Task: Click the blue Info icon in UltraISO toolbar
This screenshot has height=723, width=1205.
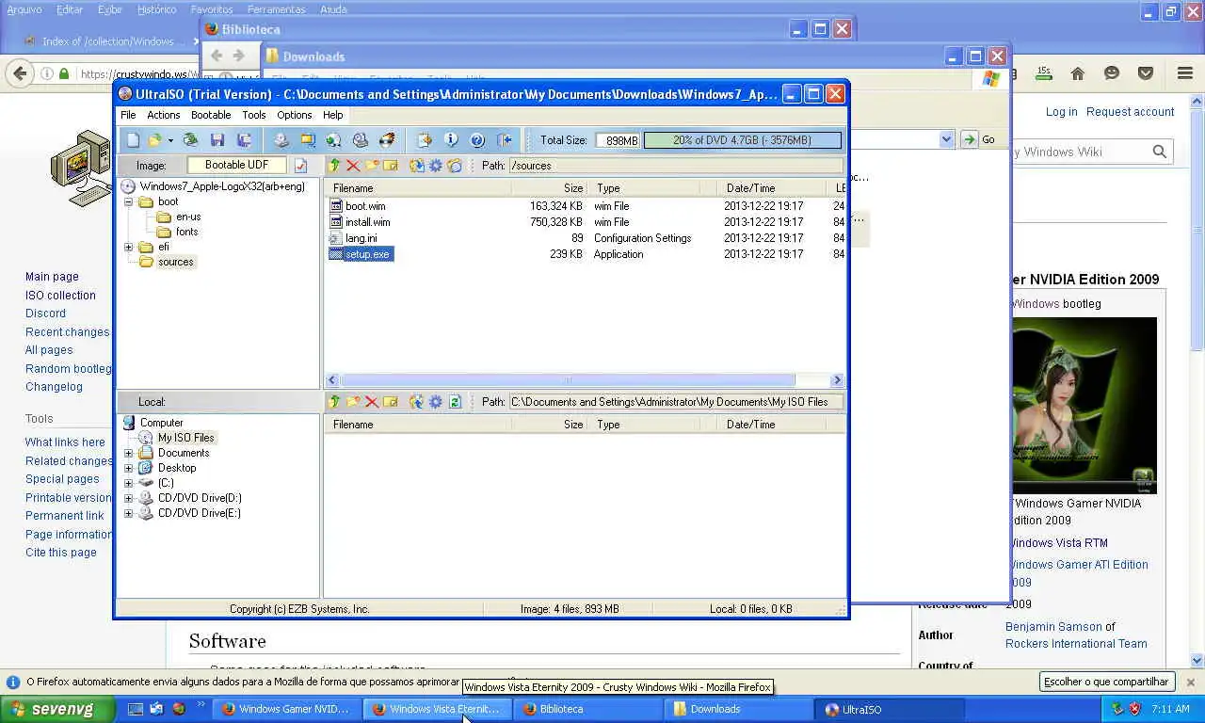Action: tap(451, 140)
